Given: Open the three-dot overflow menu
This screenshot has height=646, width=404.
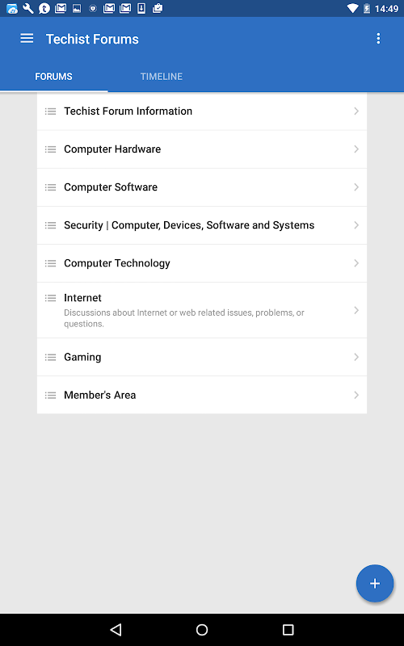Looking at the screenshot, I should (378, 39).
